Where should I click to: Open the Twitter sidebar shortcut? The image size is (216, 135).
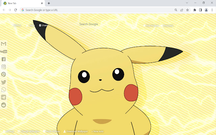tap(4, 82)
